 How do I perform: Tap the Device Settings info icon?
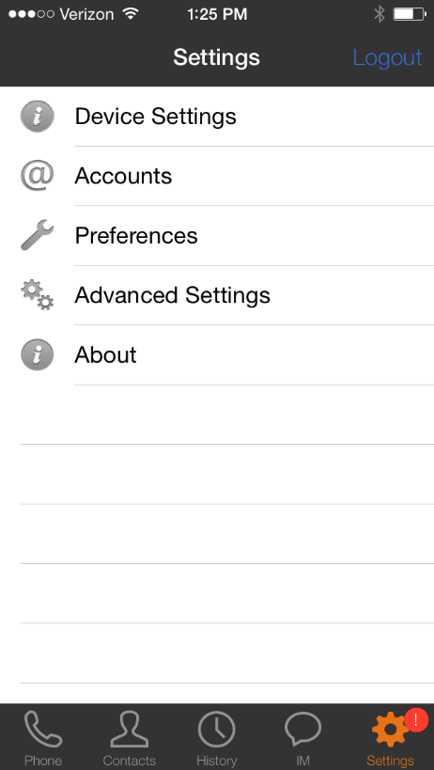pyautogui.click(x=38, y=117)
